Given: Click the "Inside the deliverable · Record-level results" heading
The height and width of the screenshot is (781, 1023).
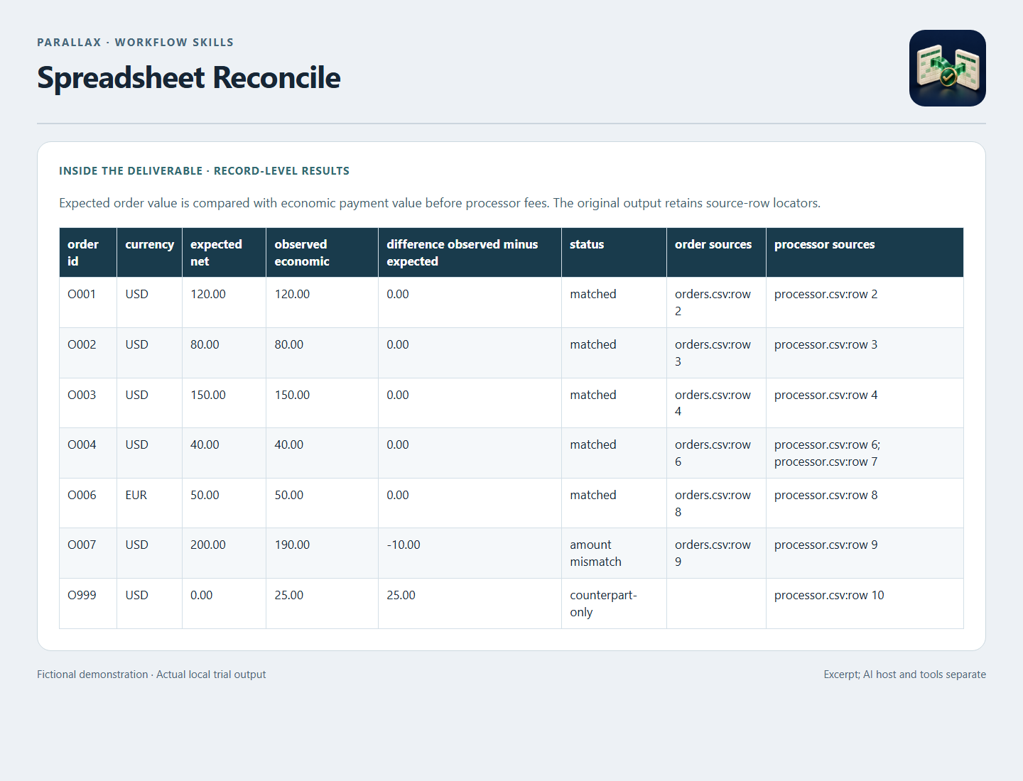Looking at the screenshot, I should [205, 171].
